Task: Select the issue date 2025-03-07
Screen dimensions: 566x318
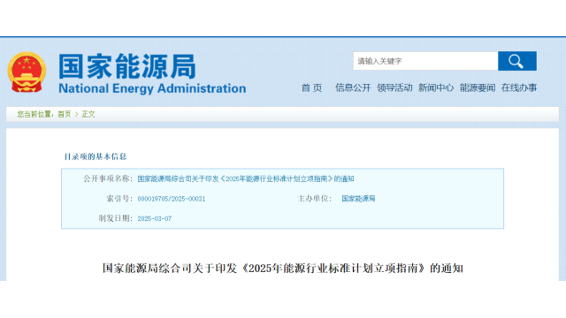Action: coord(155,218)
